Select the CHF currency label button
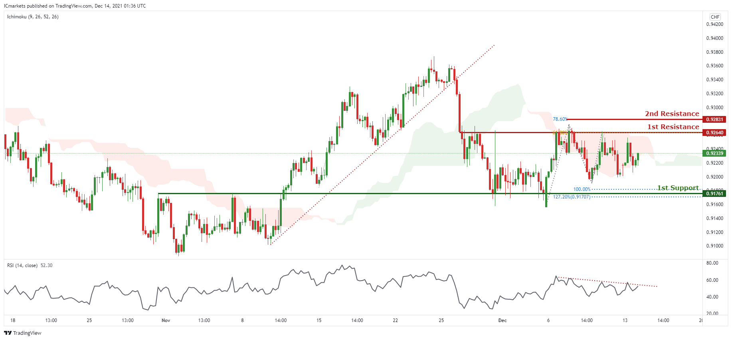Viewport: 732px width, 340px height. 715,17
